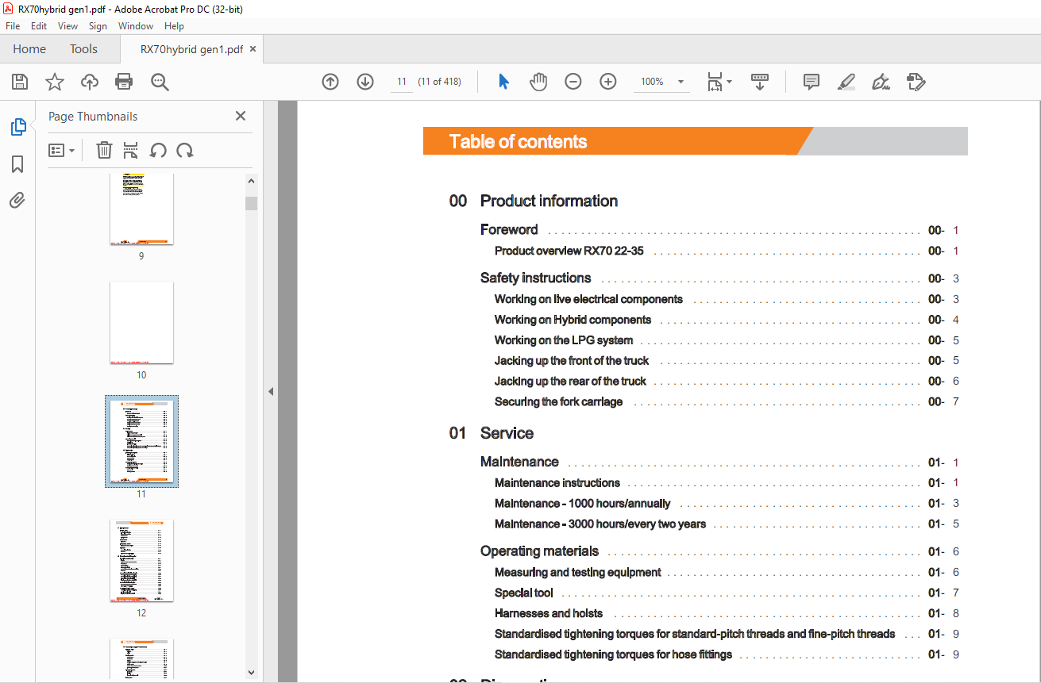Activate the Hand pan tool
The height and width of the screenshot is (683, 1041).
coord(538,82)
